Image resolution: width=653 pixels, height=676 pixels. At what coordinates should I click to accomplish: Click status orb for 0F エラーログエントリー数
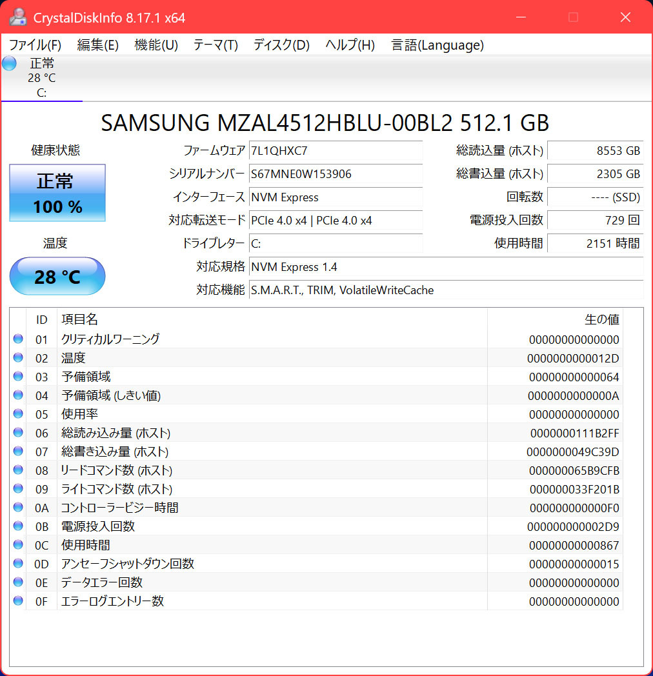pos(18,601)
